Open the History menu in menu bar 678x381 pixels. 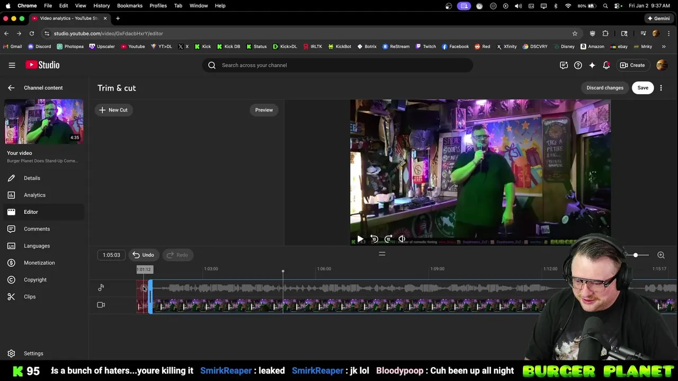click(101, 5)
